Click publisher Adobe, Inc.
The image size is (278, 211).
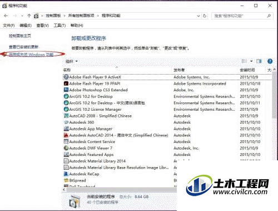point(183,90)
